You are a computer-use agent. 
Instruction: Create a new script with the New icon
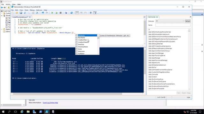click(13, 13)
